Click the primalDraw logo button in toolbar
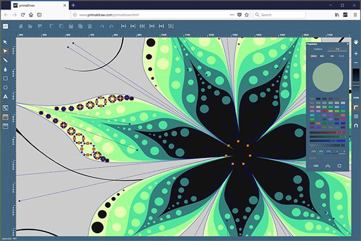361x241 pixels. (5, 27)
